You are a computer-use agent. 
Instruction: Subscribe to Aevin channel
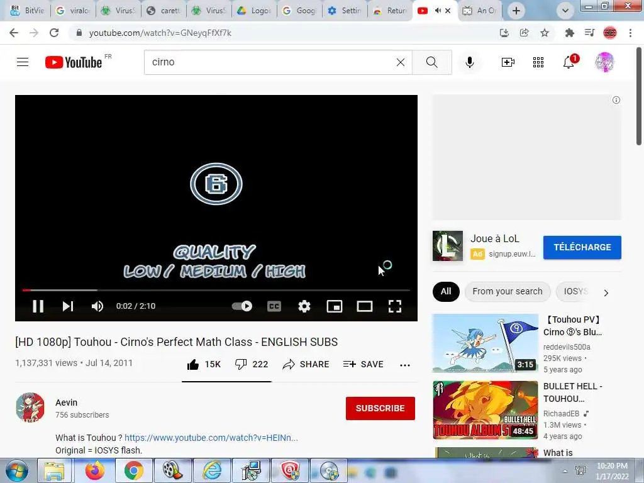click(380, 408)
